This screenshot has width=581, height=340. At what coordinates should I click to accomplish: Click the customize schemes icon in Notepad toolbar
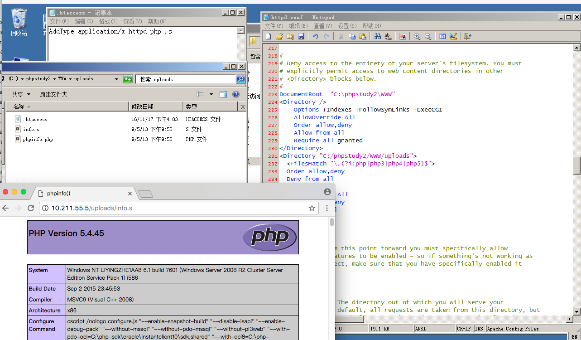[453, 37]
